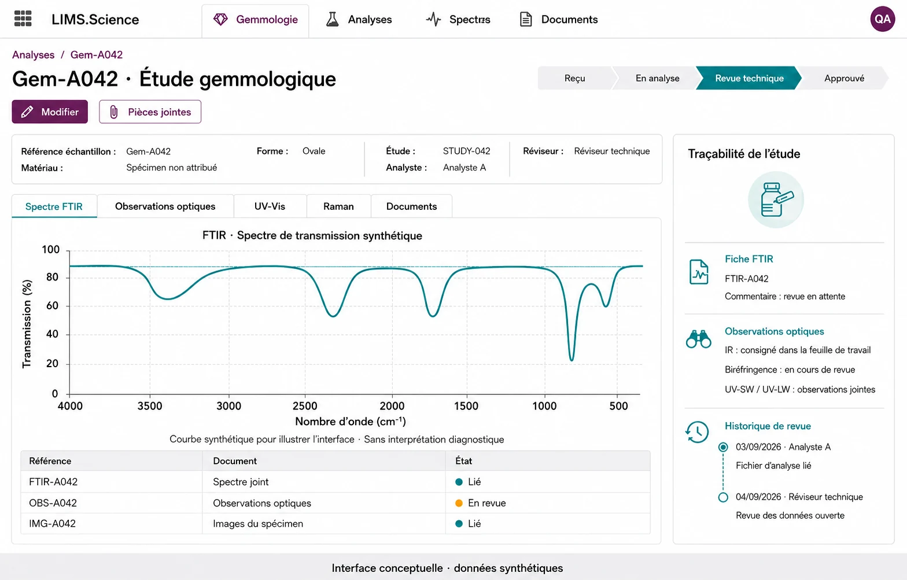Click the 04/09/2026 timeline marker
This screenshot has width=907, height=580.
pyautogui.click(x=723, y=497)
